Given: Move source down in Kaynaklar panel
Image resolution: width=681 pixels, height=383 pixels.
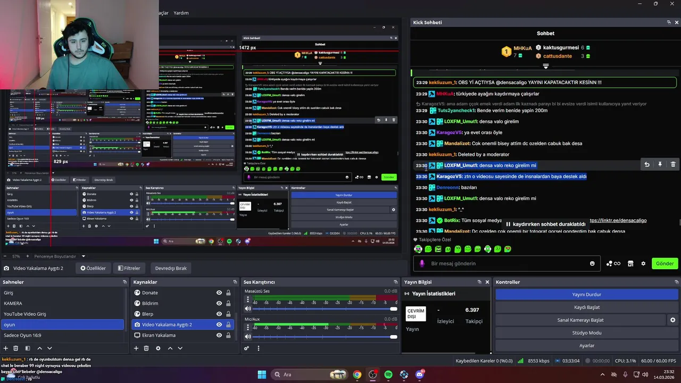Looking at the screenshot, I should coord(180,348).
